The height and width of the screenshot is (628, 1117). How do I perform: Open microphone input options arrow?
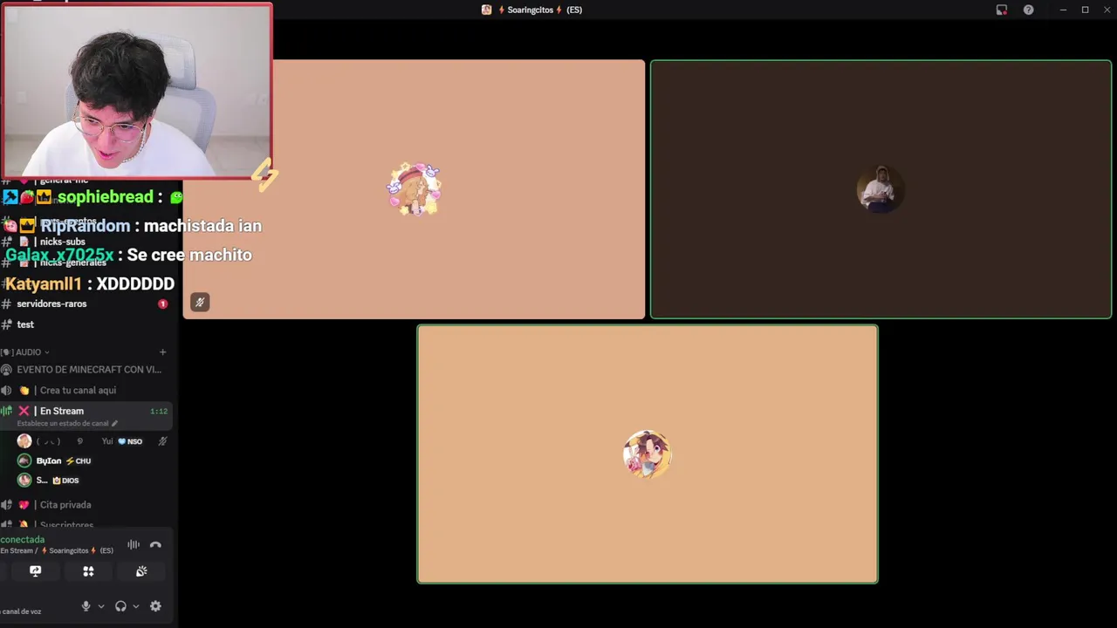101,606
